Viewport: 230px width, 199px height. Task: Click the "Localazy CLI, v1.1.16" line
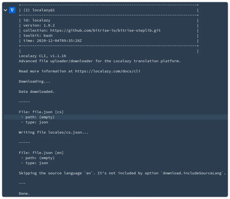pos(42,56)
